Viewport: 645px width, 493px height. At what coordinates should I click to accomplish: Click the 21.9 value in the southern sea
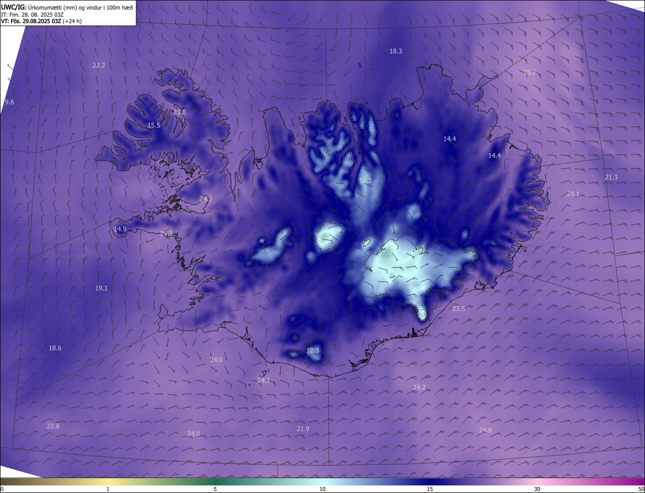click(303, 428)
